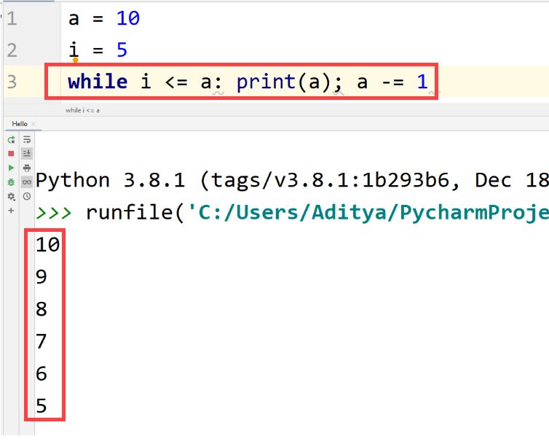Screen dimensions: 549x444
Task: Click breadcrumb 'while i <= a'
Action: (82, 110)
